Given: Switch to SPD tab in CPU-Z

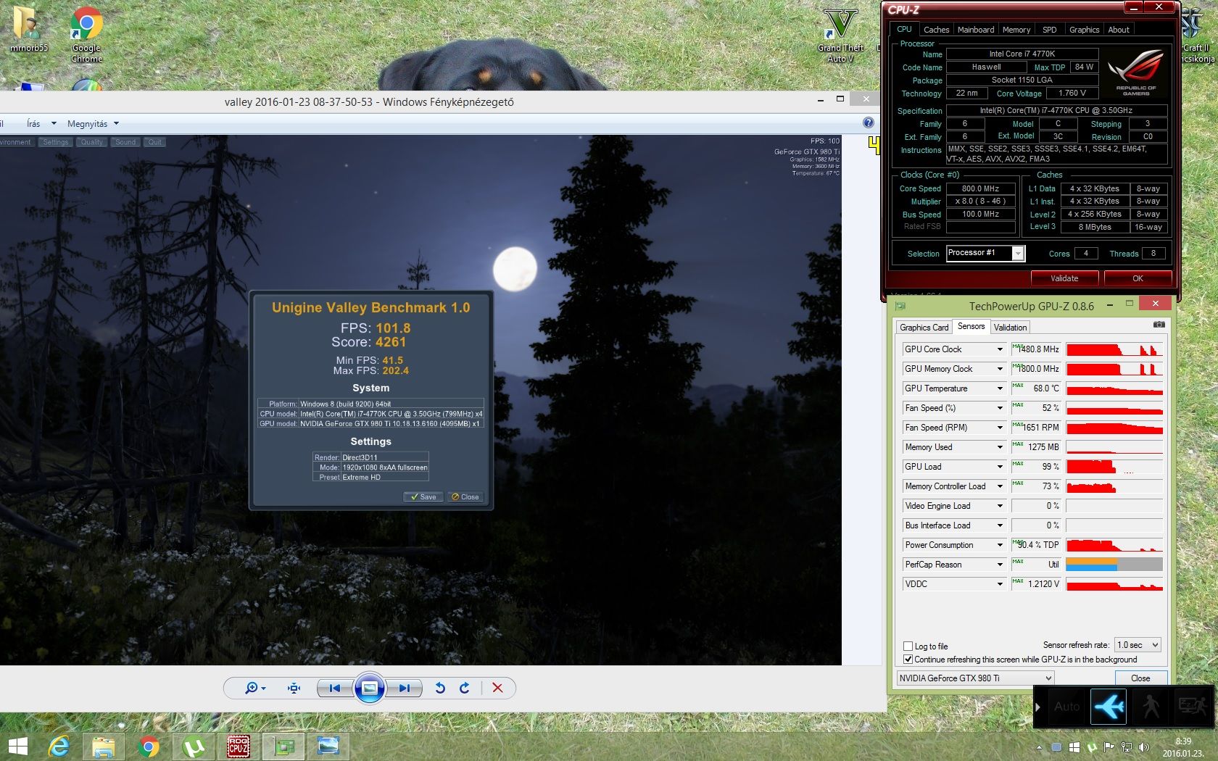Looking at the screenshot, I should tap(1049, 30).
